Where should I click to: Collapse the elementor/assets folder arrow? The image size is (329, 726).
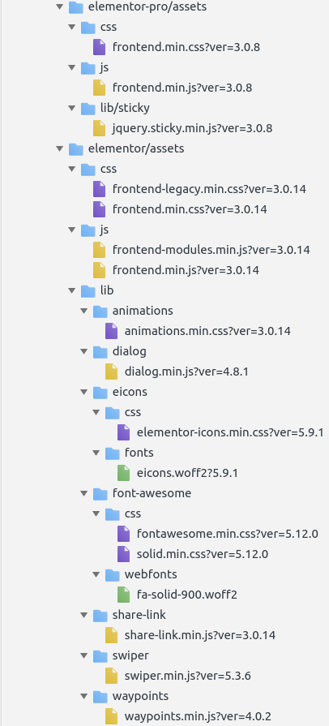click(59, 148)
